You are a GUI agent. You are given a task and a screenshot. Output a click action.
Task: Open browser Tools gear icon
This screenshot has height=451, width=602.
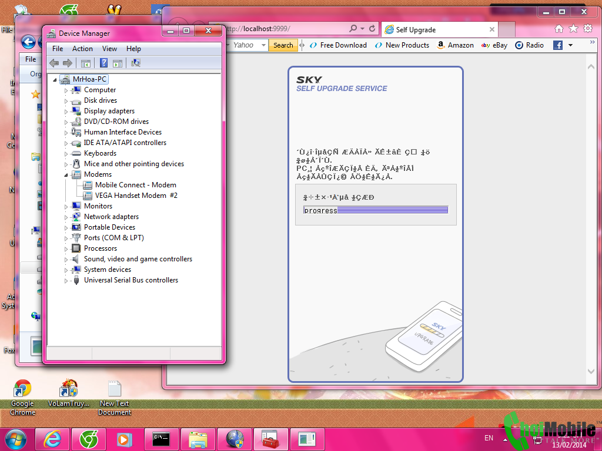pyautogui.click(x=587, y=29)
